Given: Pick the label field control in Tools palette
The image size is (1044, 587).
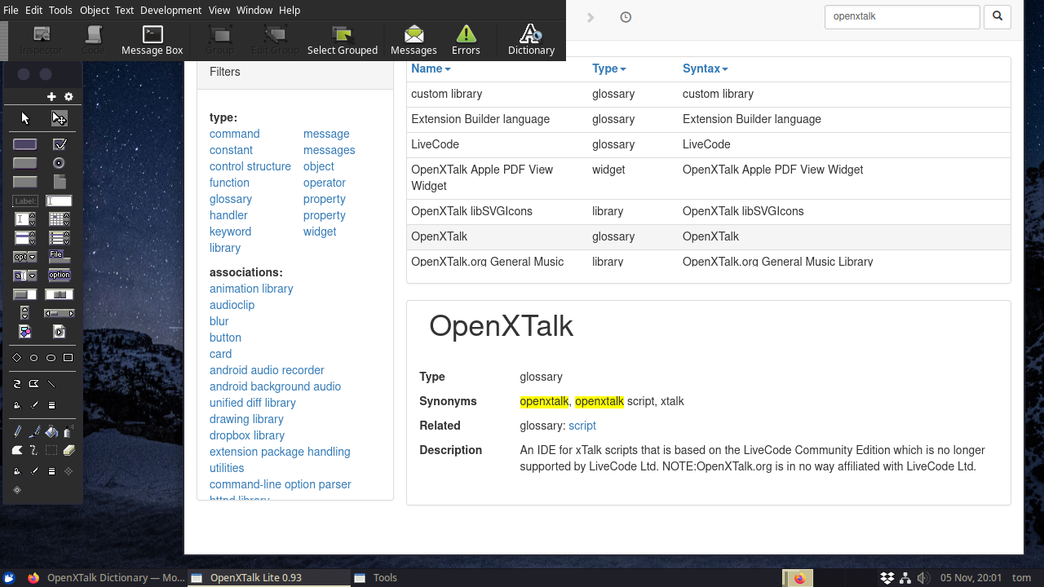Looking at the screenshot, I should pyautogui.click(x=25, y=201).
